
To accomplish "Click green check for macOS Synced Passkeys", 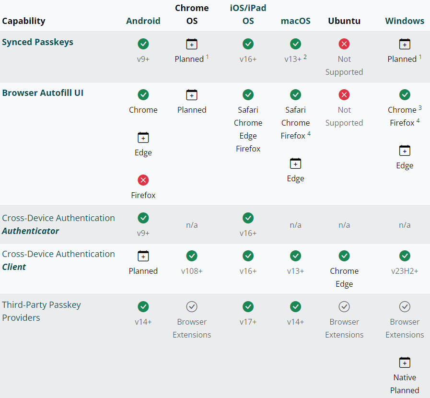I will pos(295,44).
